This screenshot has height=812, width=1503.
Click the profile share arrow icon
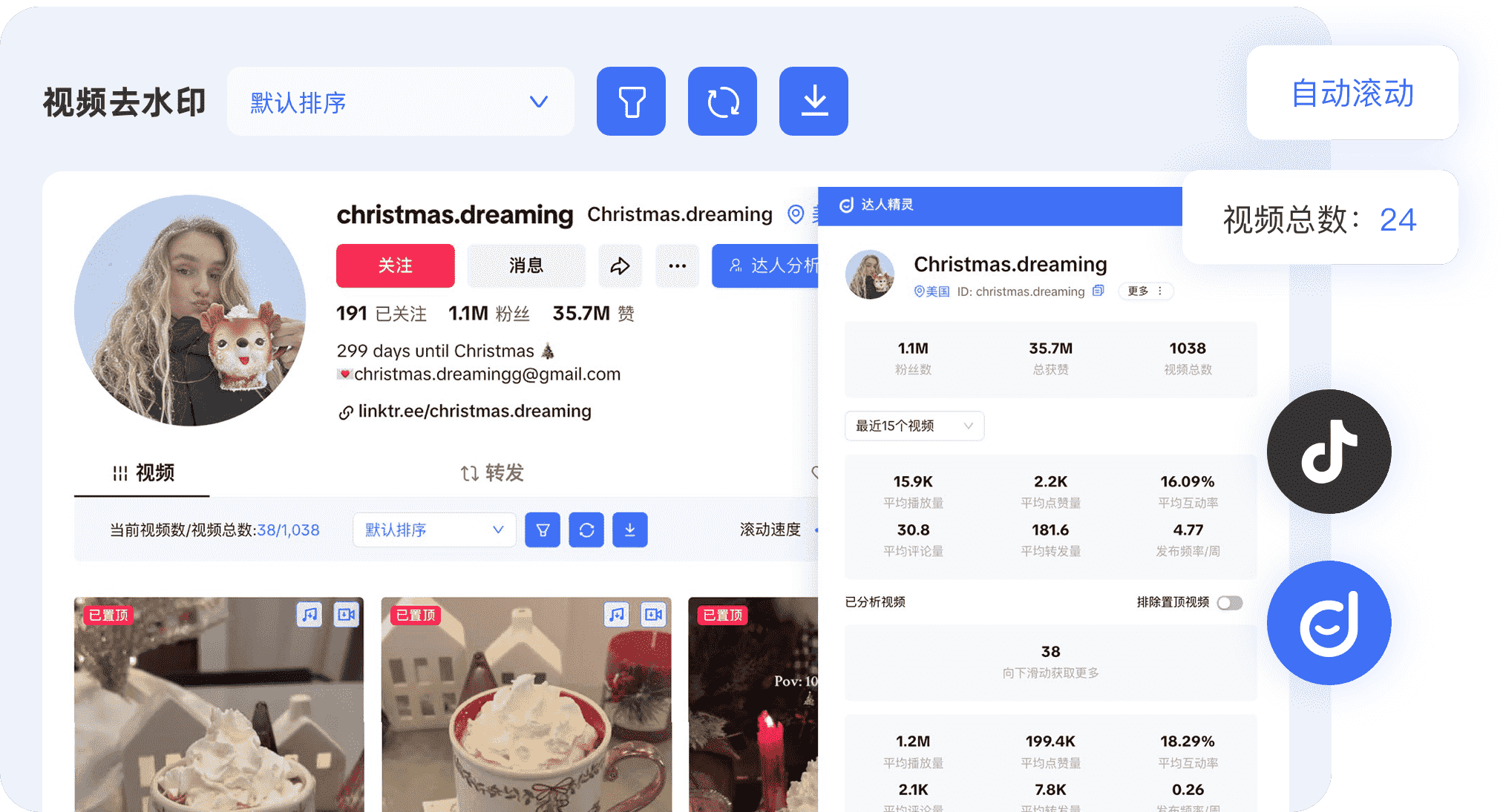point(620,265)
